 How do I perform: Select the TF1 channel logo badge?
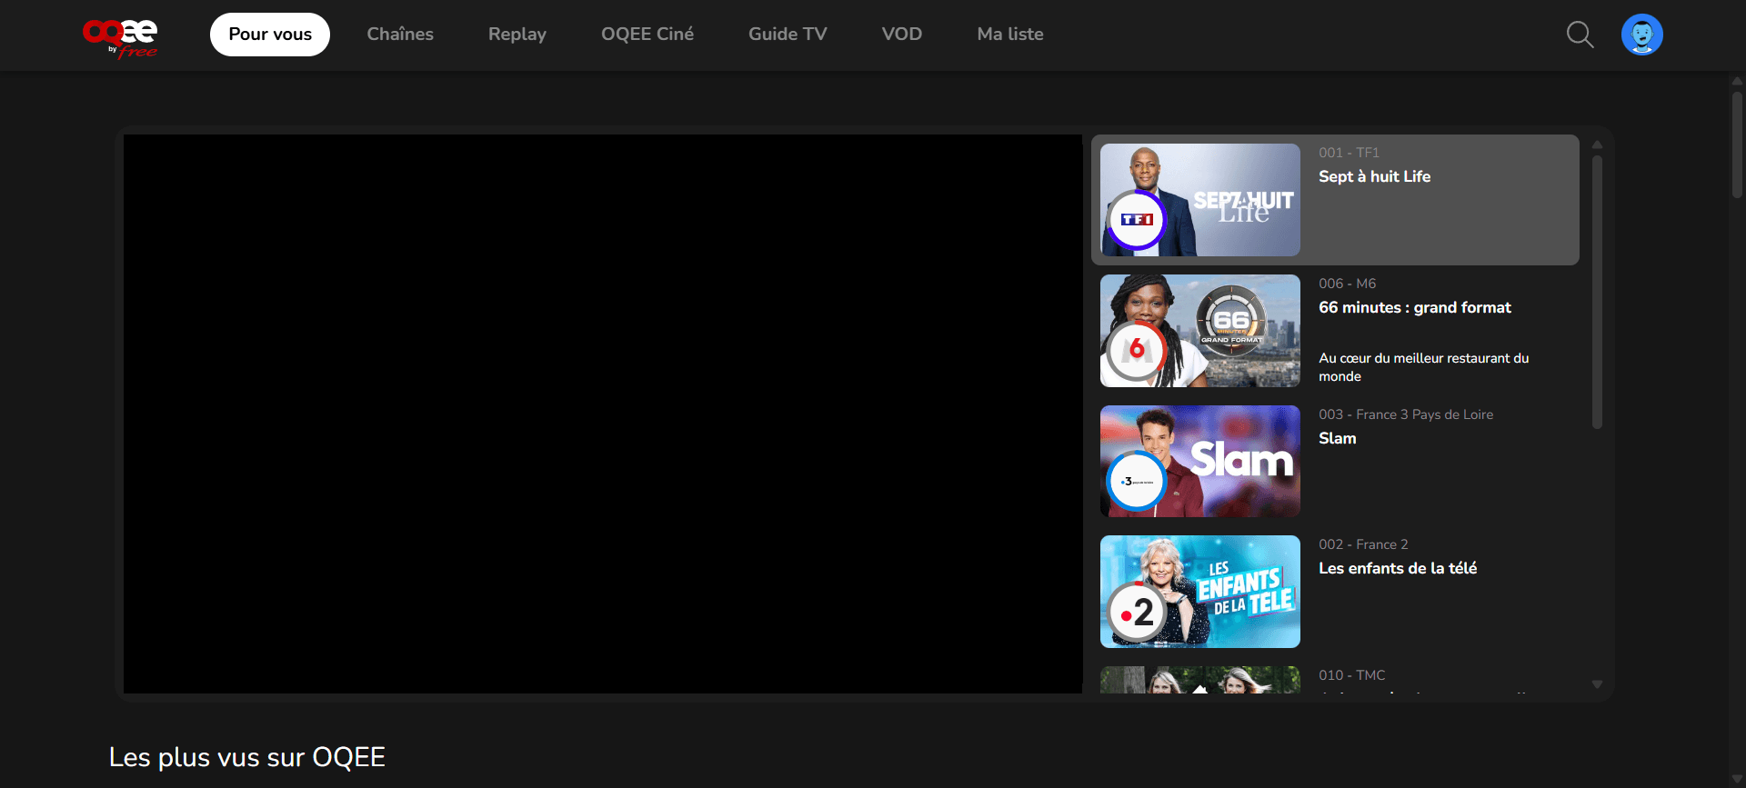(1137, 219)
